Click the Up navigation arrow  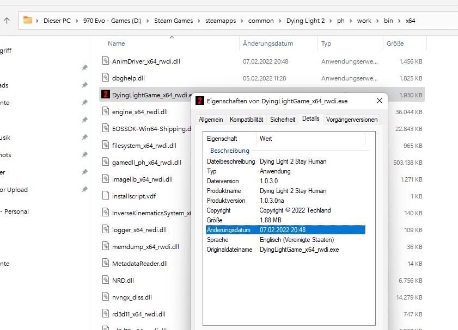[7, 21]
